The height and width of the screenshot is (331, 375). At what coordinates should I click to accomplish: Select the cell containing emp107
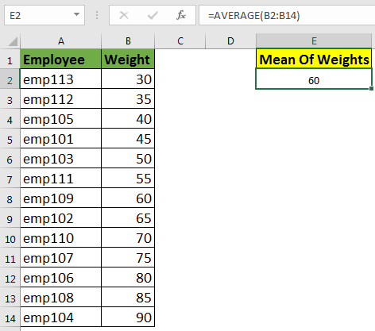[61, 258]
